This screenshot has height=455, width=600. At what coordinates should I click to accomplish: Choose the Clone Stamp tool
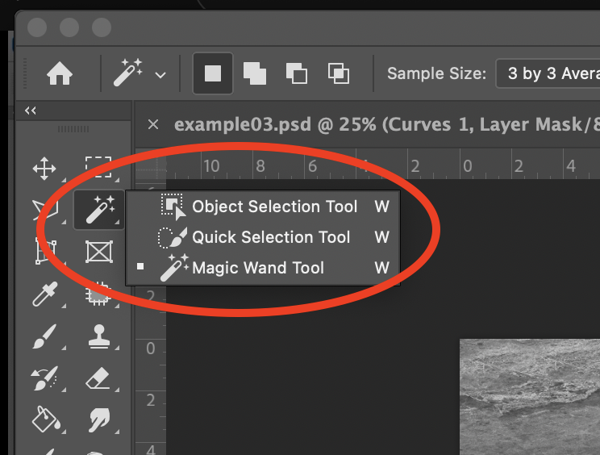click(98, 336)
